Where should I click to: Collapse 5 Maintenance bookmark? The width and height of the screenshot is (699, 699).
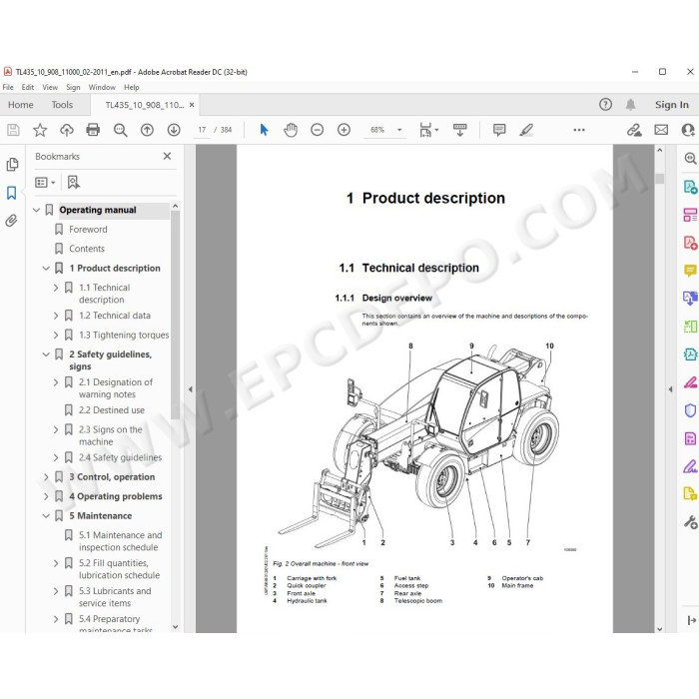(46, 516)
